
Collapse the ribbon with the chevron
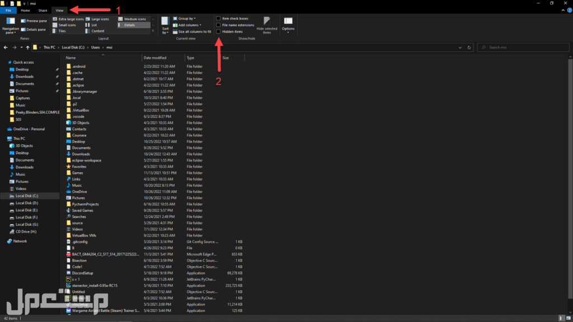point(563,10)
